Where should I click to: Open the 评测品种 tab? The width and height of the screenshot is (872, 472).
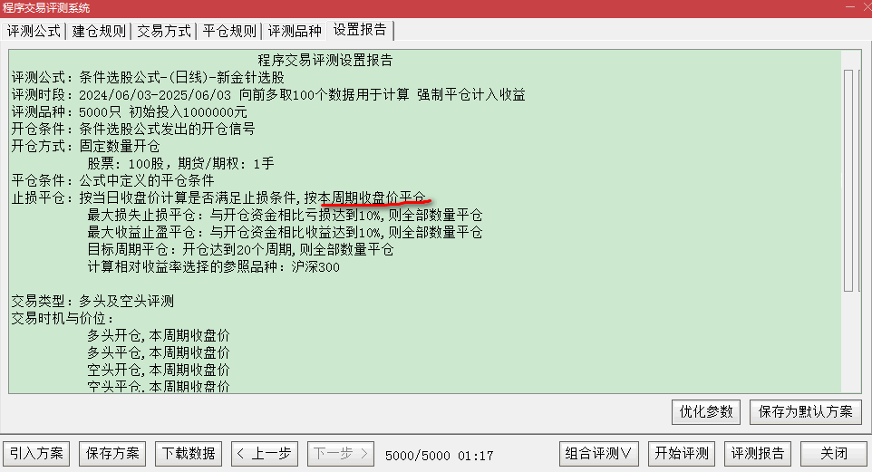pyautogui.click(x=295, y=31)
